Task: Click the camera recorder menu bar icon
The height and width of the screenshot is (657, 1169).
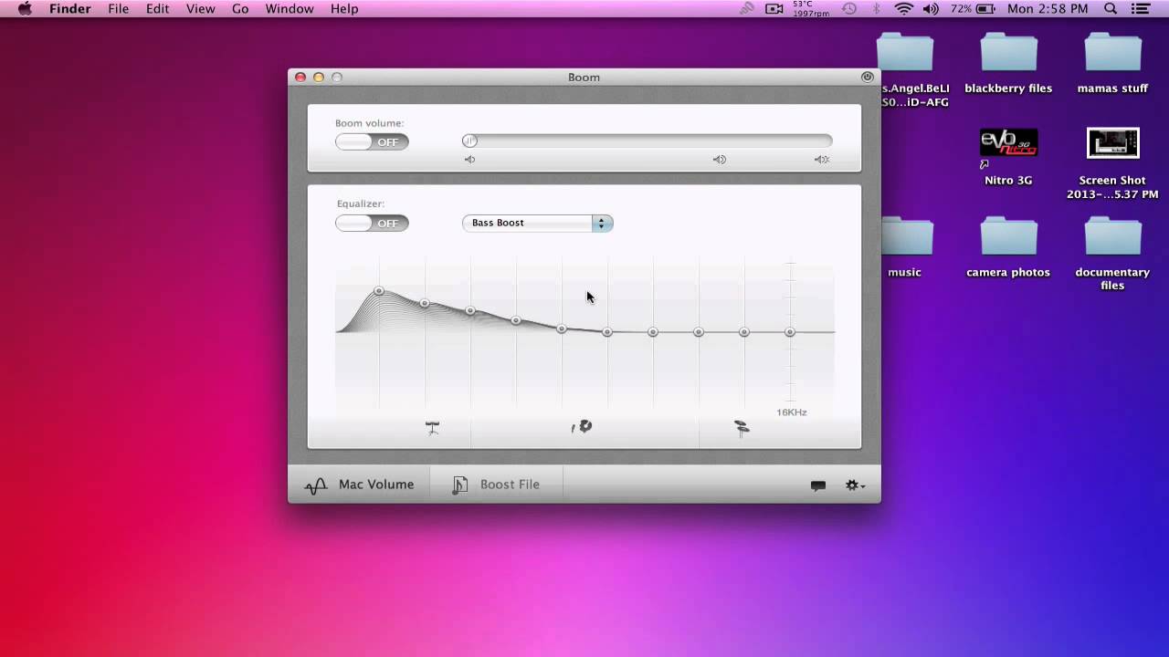Action: click(774, 9)
